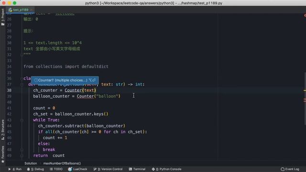Click line number 38 in the gutter
Screen dimensions: 306x172
(9, 90)
